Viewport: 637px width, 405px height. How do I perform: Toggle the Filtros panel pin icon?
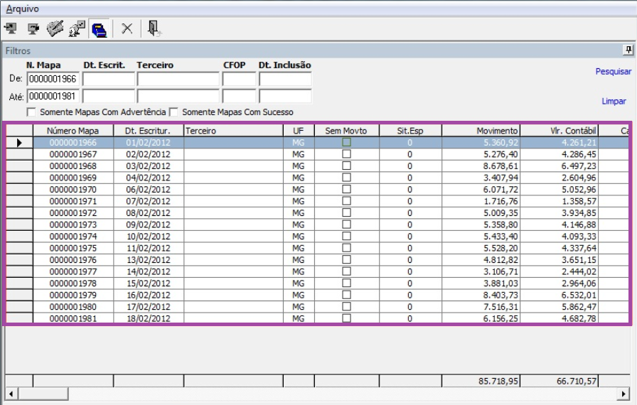pos(628,51)
